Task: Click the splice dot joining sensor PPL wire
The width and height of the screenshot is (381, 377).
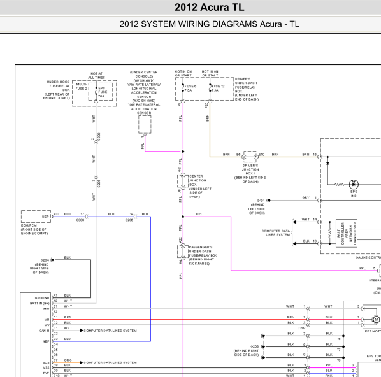Action: [x=183, y=152]
